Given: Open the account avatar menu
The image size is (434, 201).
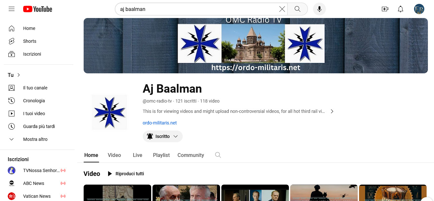Looking at the screenshot, I should 419,9.
